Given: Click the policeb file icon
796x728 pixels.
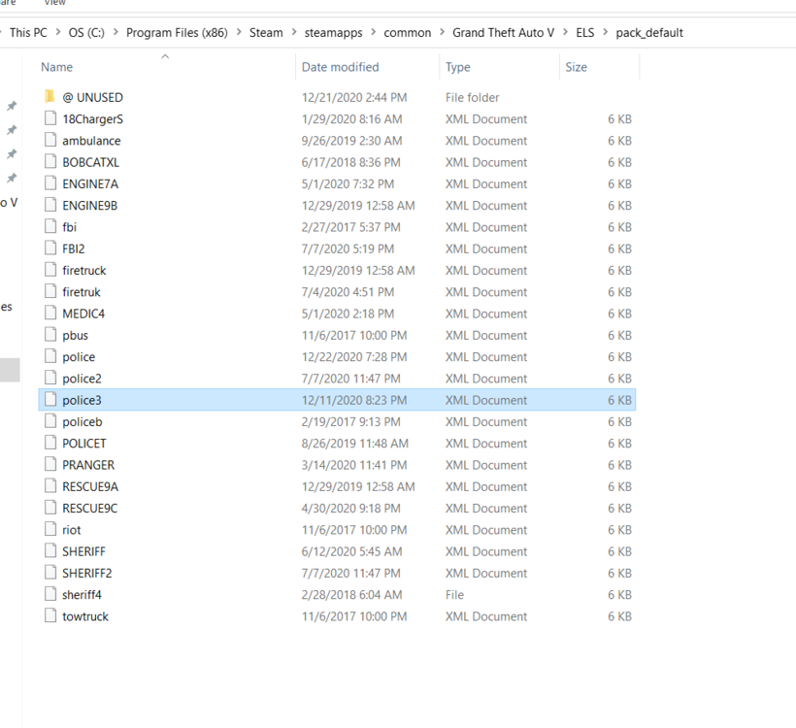Looking at the screenshot, I should pyautogui.click(x=50, y=421).
